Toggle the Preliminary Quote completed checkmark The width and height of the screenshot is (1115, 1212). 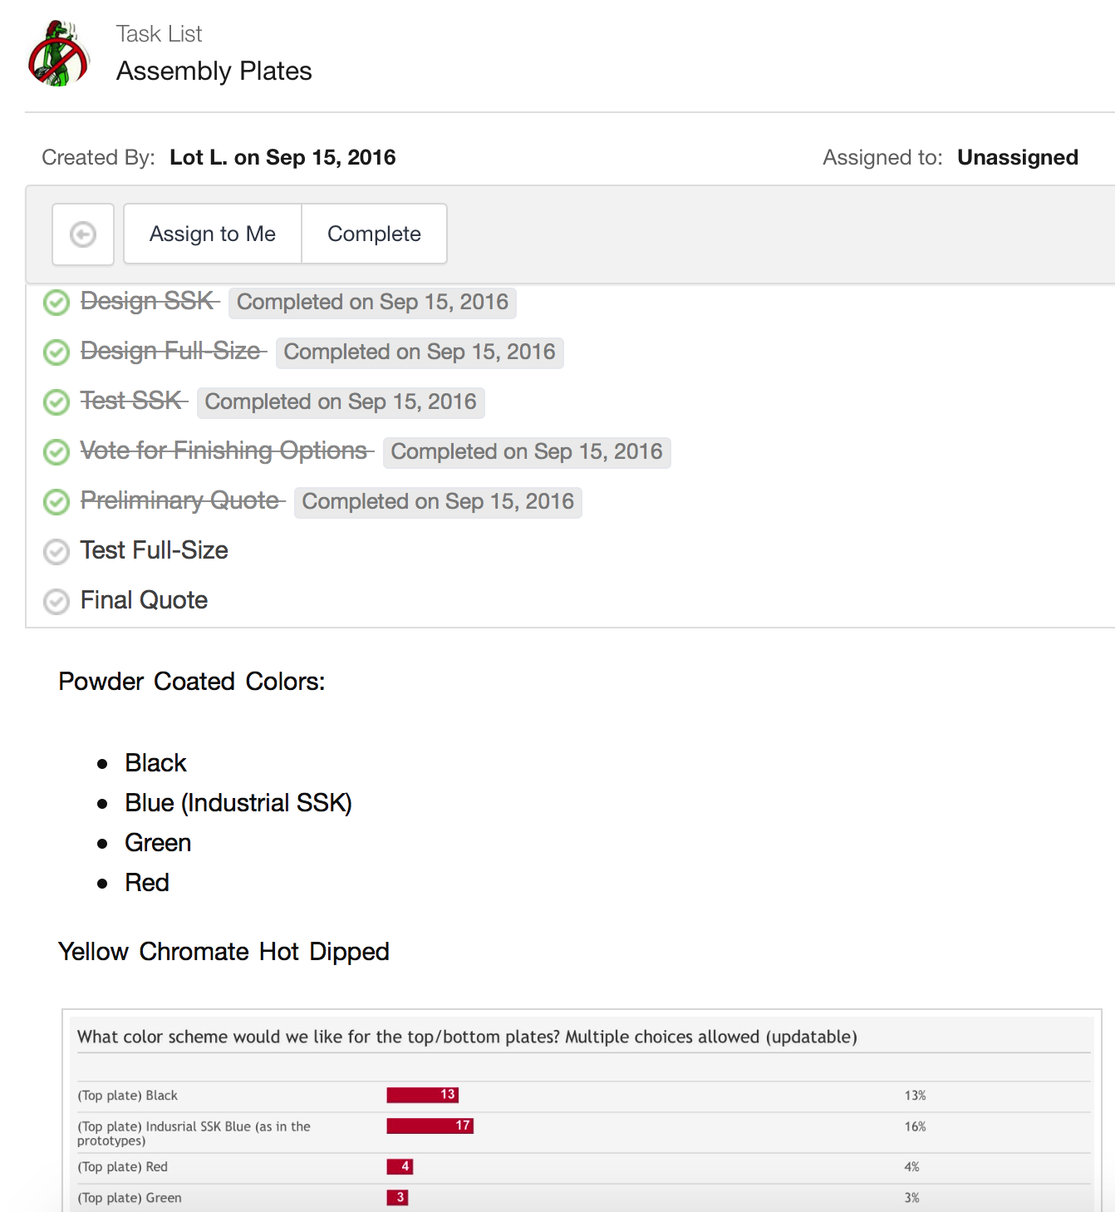pyautogui.click(x=56, y=502)
